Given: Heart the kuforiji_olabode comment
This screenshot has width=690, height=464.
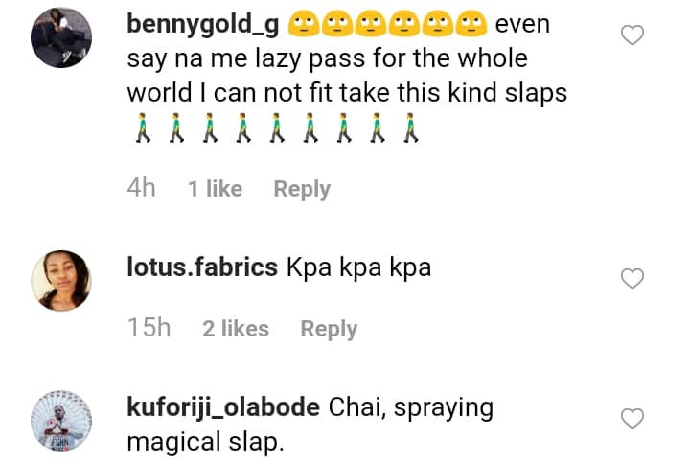Looking at the screenshot, I should pyautogui.click(x=632, y=419).
